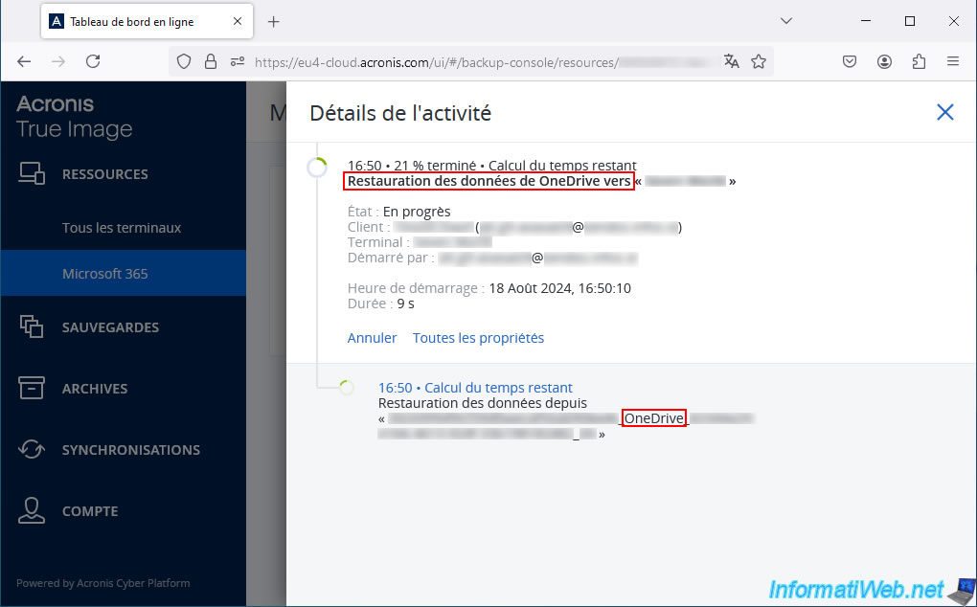Screen dimensions: 977x607
Task: Open the SYNCHRONISATIONS section
Action: [131, 450]
